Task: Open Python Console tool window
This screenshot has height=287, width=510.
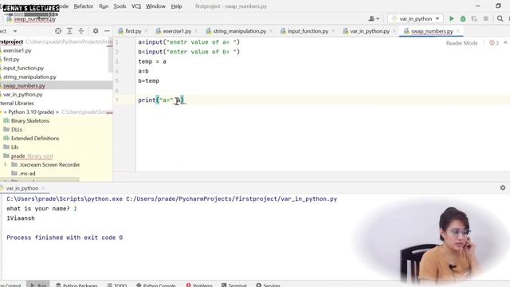Action: pyautogui.click(x=156, y=285)
